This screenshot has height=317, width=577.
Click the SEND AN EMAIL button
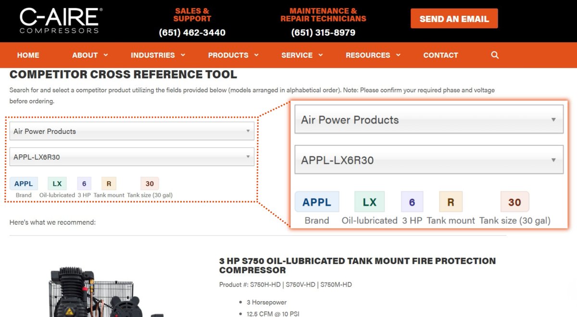454,19
